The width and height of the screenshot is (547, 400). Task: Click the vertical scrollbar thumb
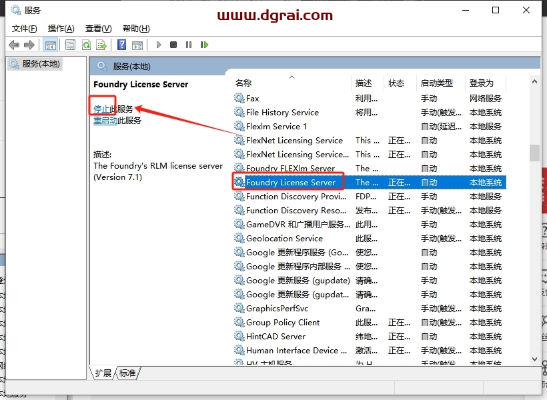pos(534,153)
